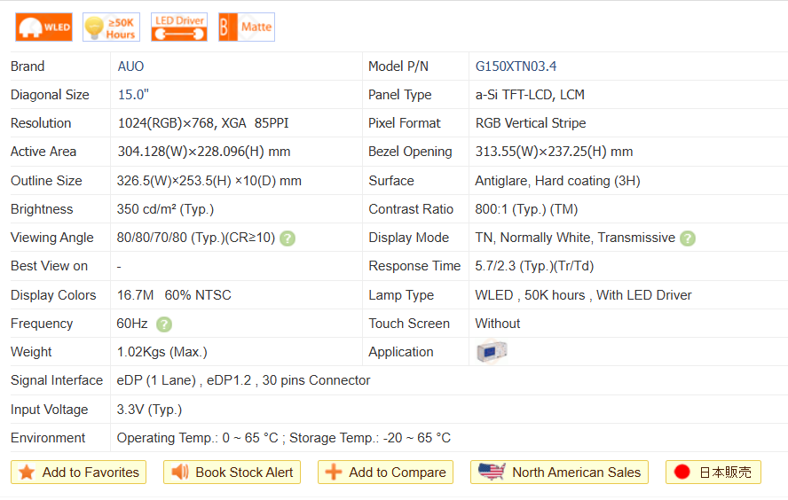Open Frequency help question mark icon
This screenshot has width=788, height=500.
(x=164, y=324)
